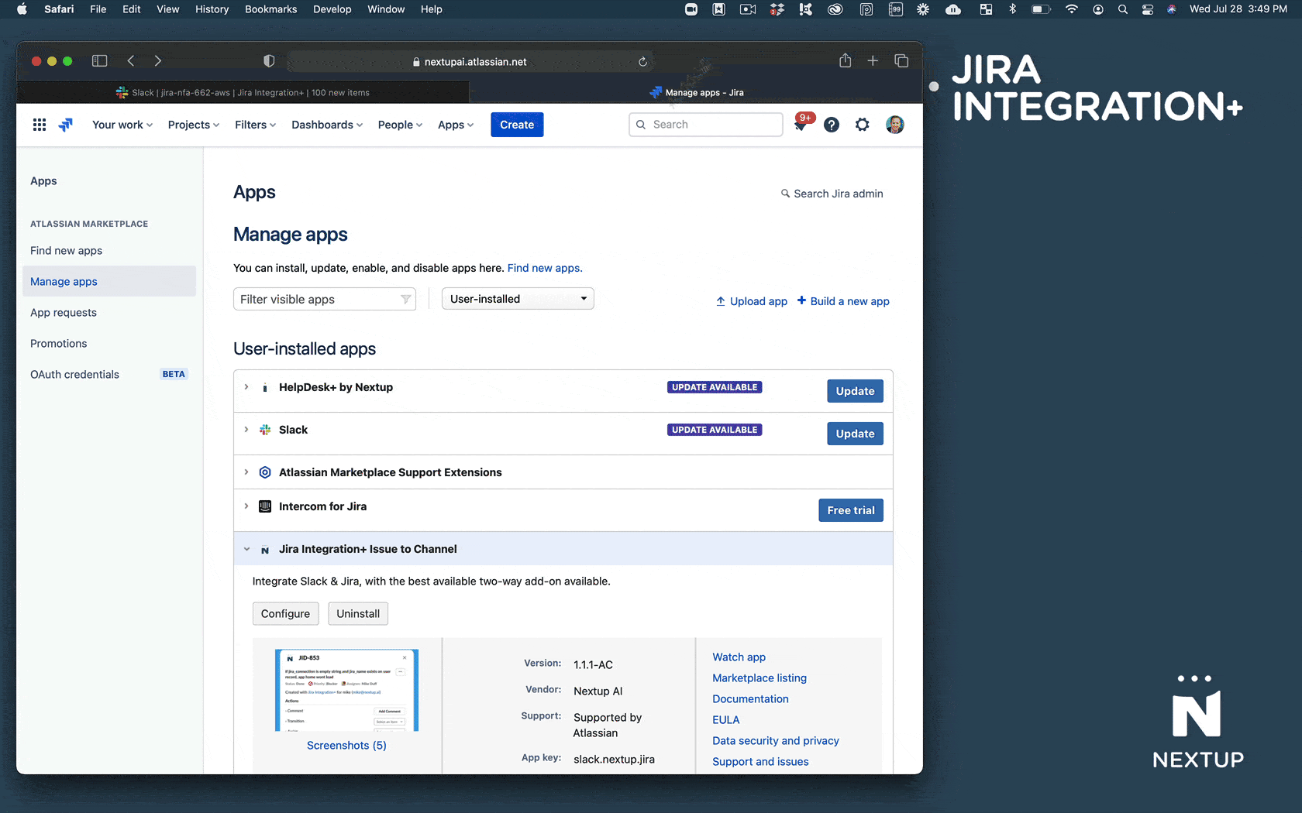Click the Upload app link

coord(751,301)
